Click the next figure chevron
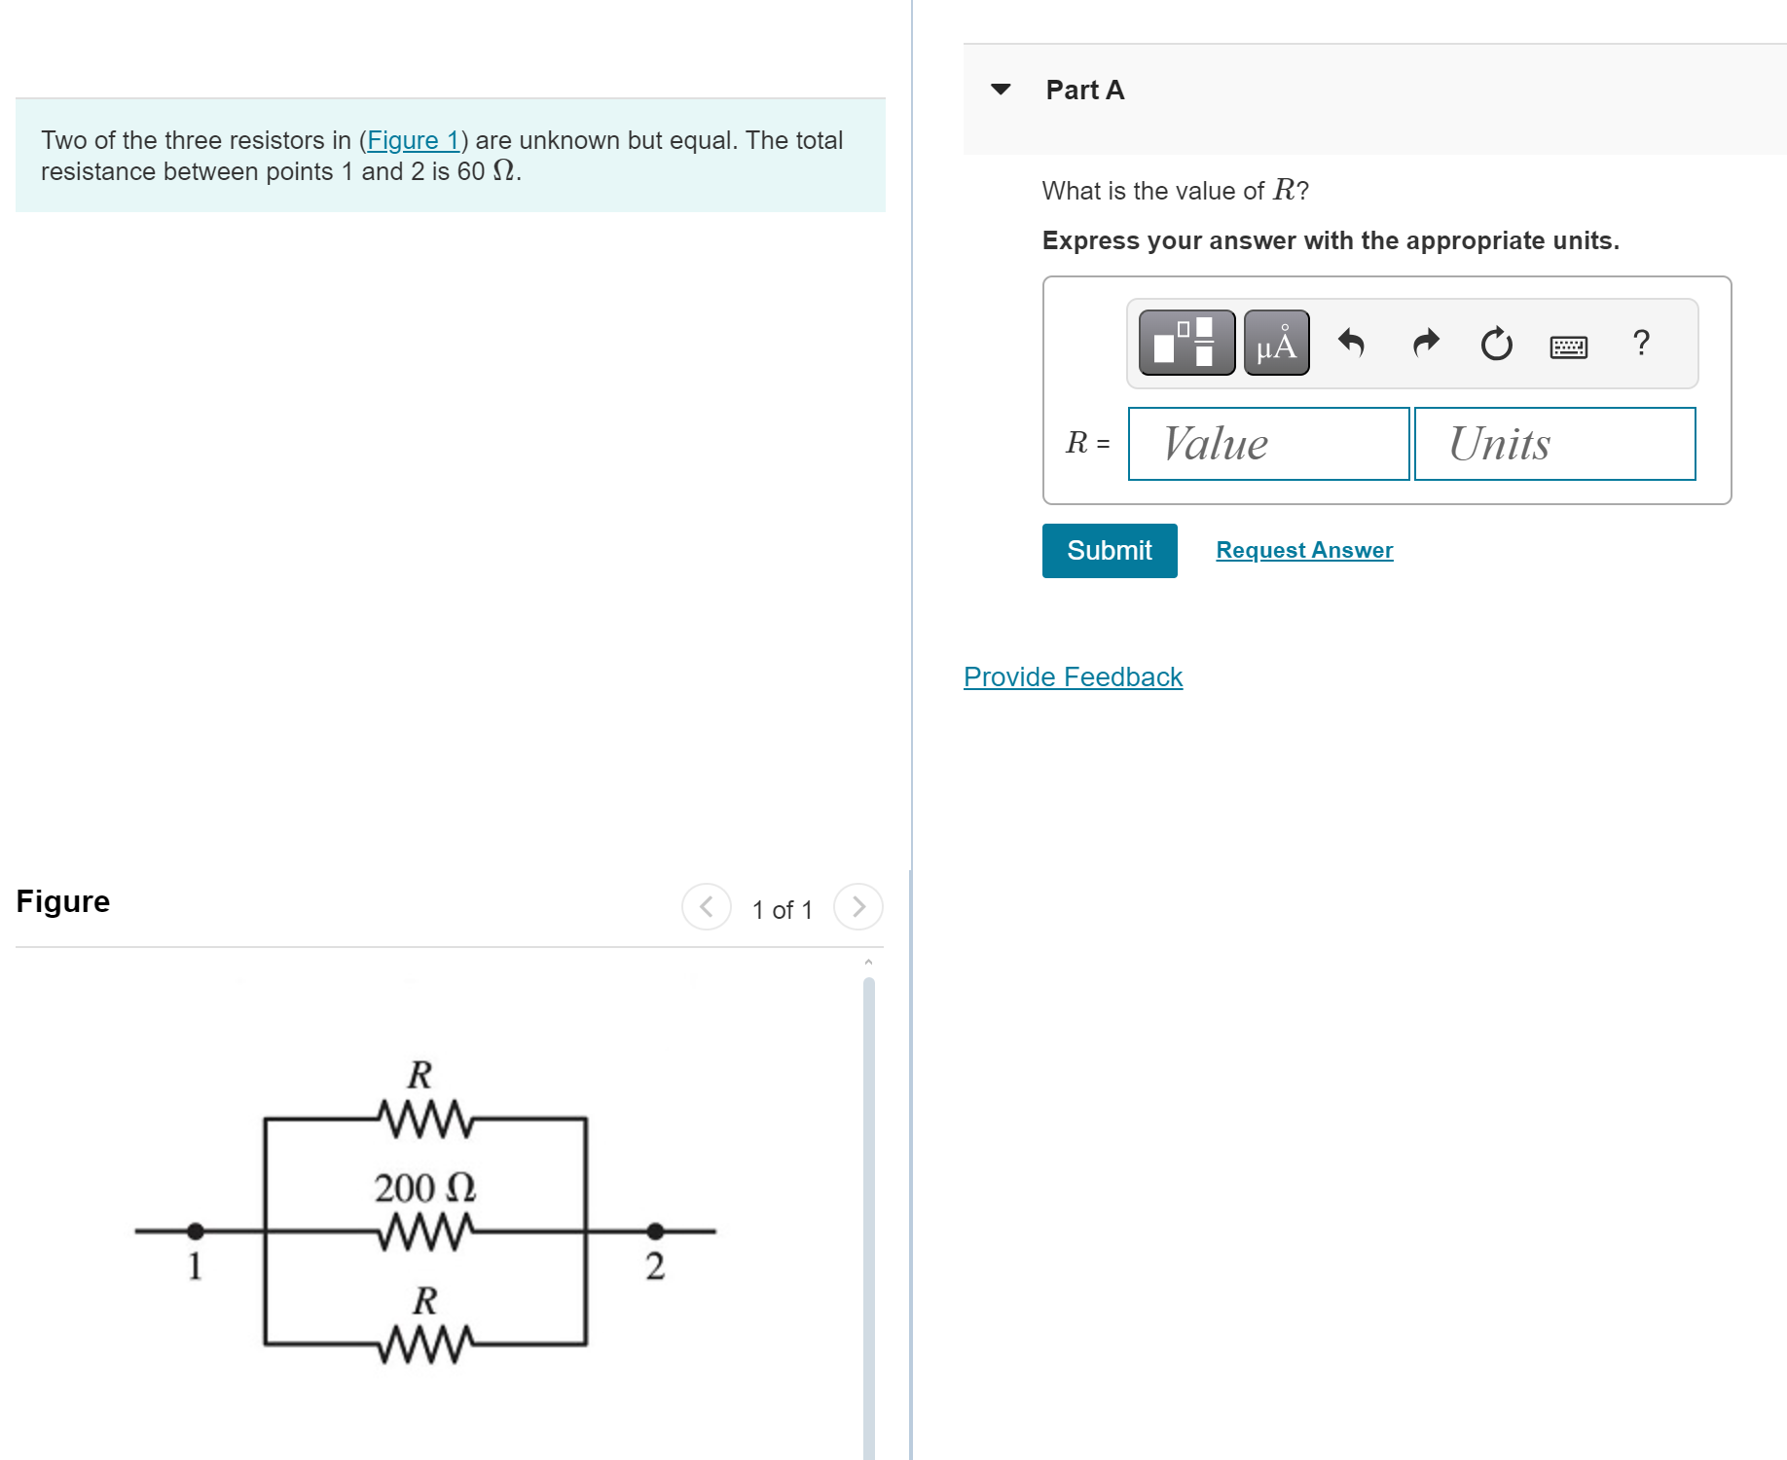1787x1460 pixels. coord(857,906)
